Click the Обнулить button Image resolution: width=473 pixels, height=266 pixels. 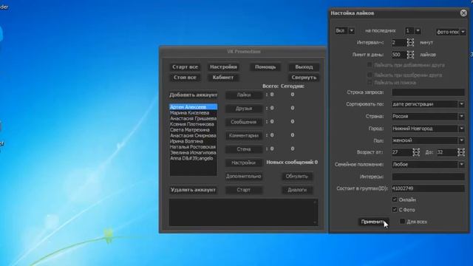[297, 177]
